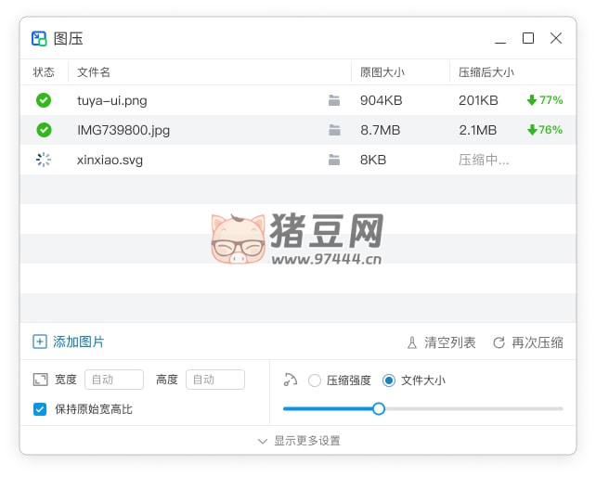596x477 pixels.
Task: Sort by 压缩后大小 column header
Action: 486,72
